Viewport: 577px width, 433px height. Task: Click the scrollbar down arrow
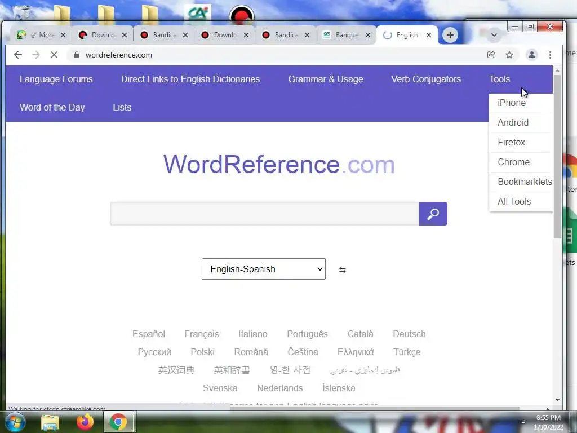point(557,400)
